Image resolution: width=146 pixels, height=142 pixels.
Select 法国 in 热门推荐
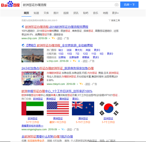tap(69, 50)
